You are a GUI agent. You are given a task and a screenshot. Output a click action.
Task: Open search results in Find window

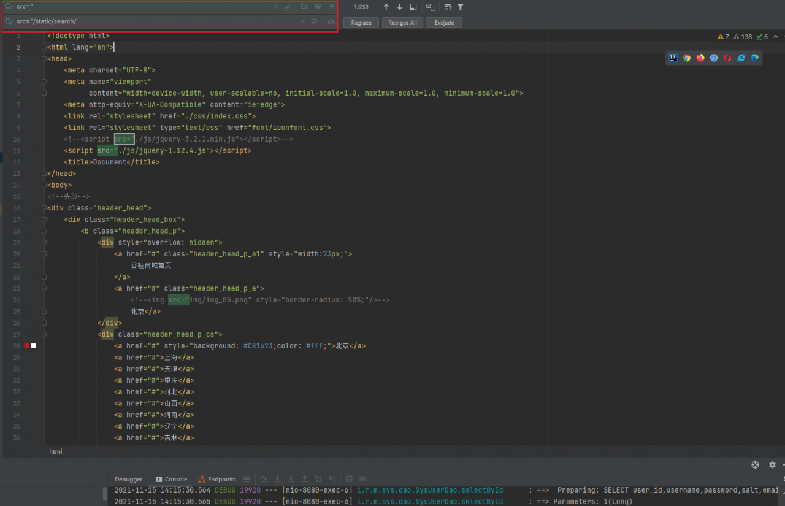[x=413, y=7]
